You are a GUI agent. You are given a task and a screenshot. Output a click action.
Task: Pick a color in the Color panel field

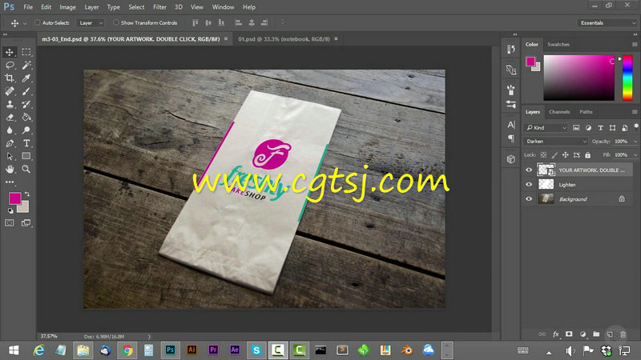coord(579,78)
